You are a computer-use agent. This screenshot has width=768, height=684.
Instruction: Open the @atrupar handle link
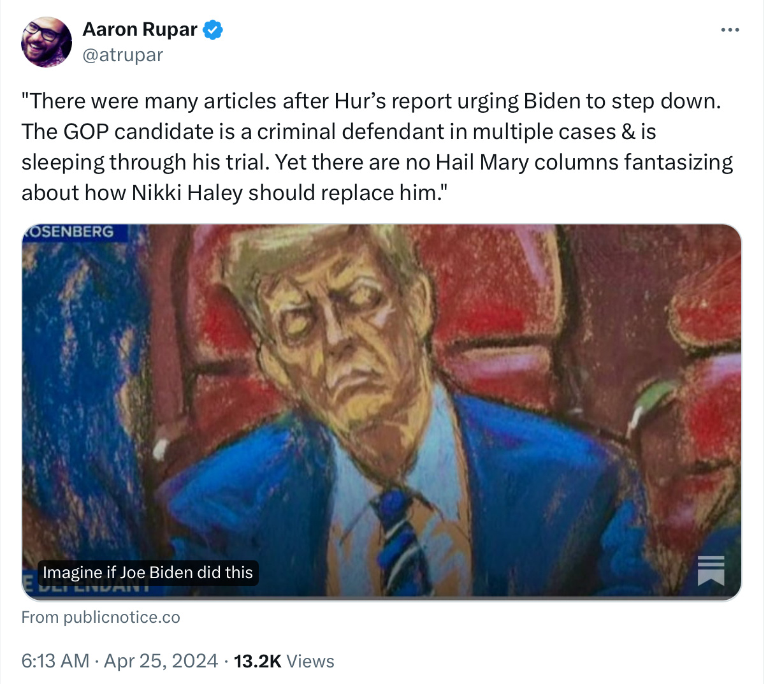(x=123, y=55)
